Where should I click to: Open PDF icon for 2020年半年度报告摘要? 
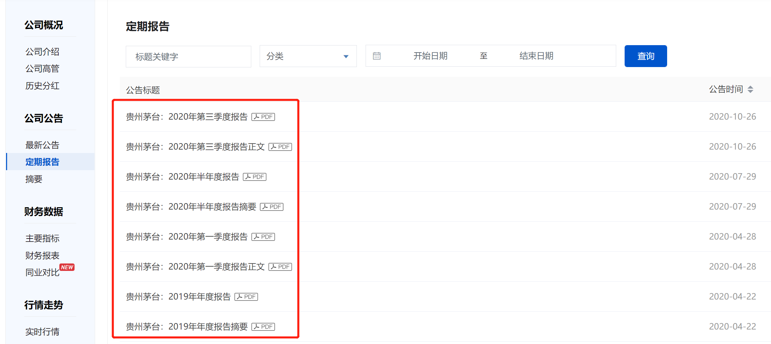272,207
